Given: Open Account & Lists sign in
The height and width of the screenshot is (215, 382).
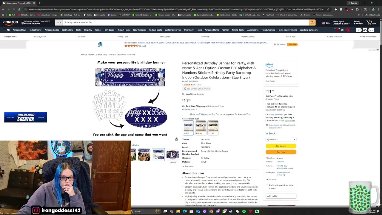Looking at the screenshot, I should (342, 22).
